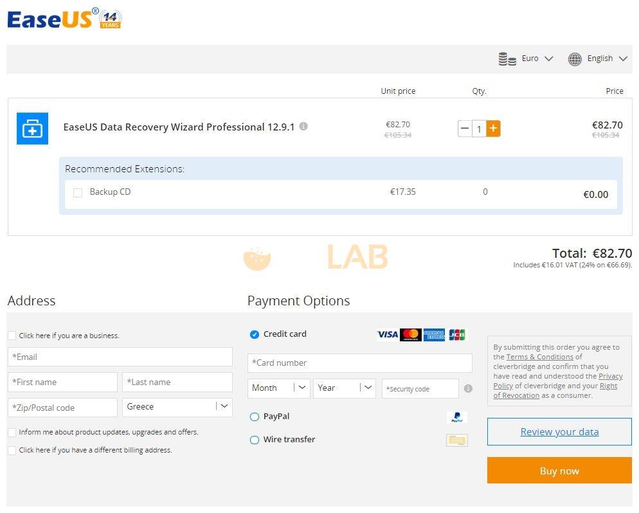Click the JCB card logo
The width and height of the screenshot is (639, 513).
tap(457, 334)
